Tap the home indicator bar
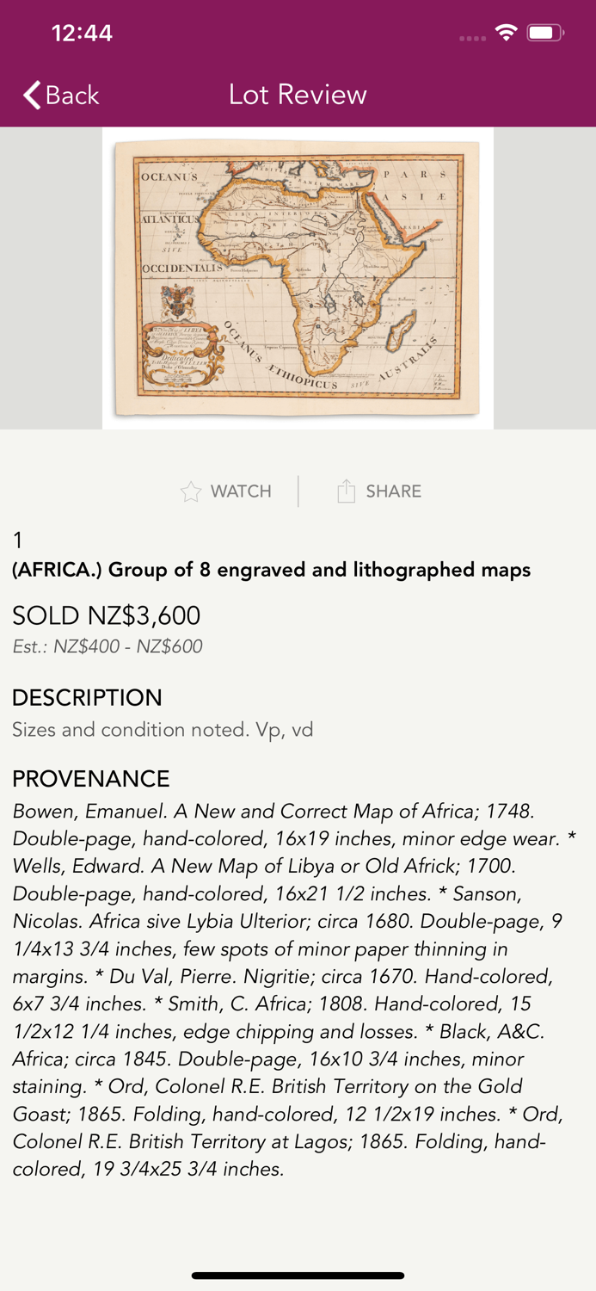596x1291 pixels. click(x=298, y=1276)
